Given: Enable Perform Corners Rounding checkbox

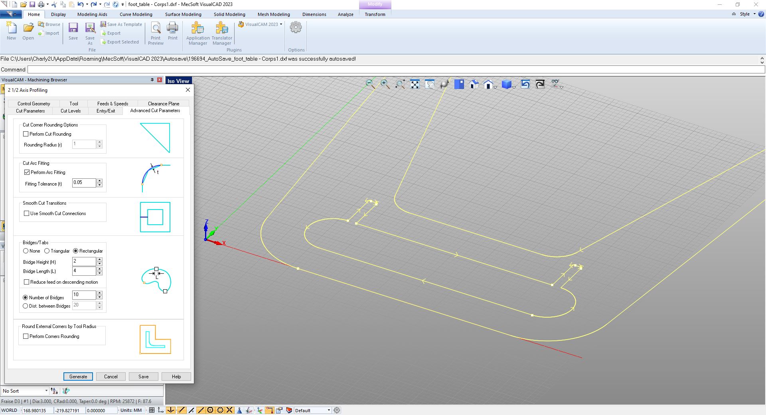Looking at the screenshot, I should 26,336.
